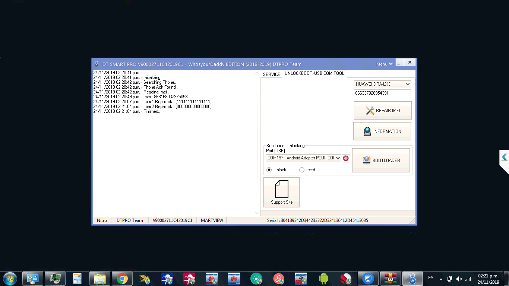Click the power plug tray icon
The height and width of the screenshot is (286, 509).
coord(450,279)
